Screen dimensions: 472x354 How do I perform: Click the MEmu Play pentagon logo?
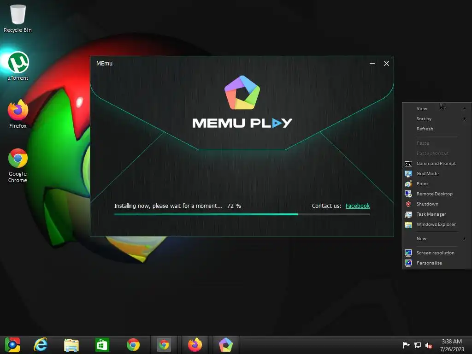242,93
